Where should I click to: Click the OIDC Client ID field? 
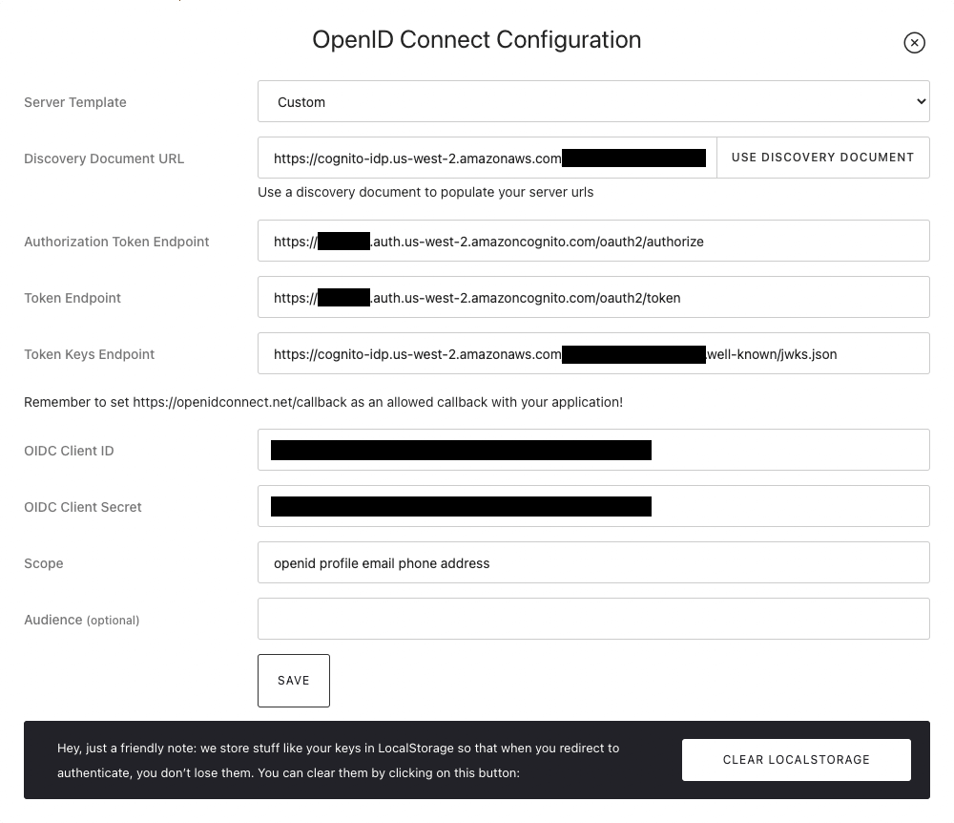click(x=592, y=451)
